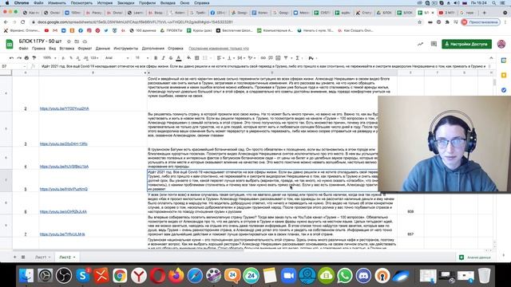
Task: Open the last edit history link
Action: (x=219, y=49)
